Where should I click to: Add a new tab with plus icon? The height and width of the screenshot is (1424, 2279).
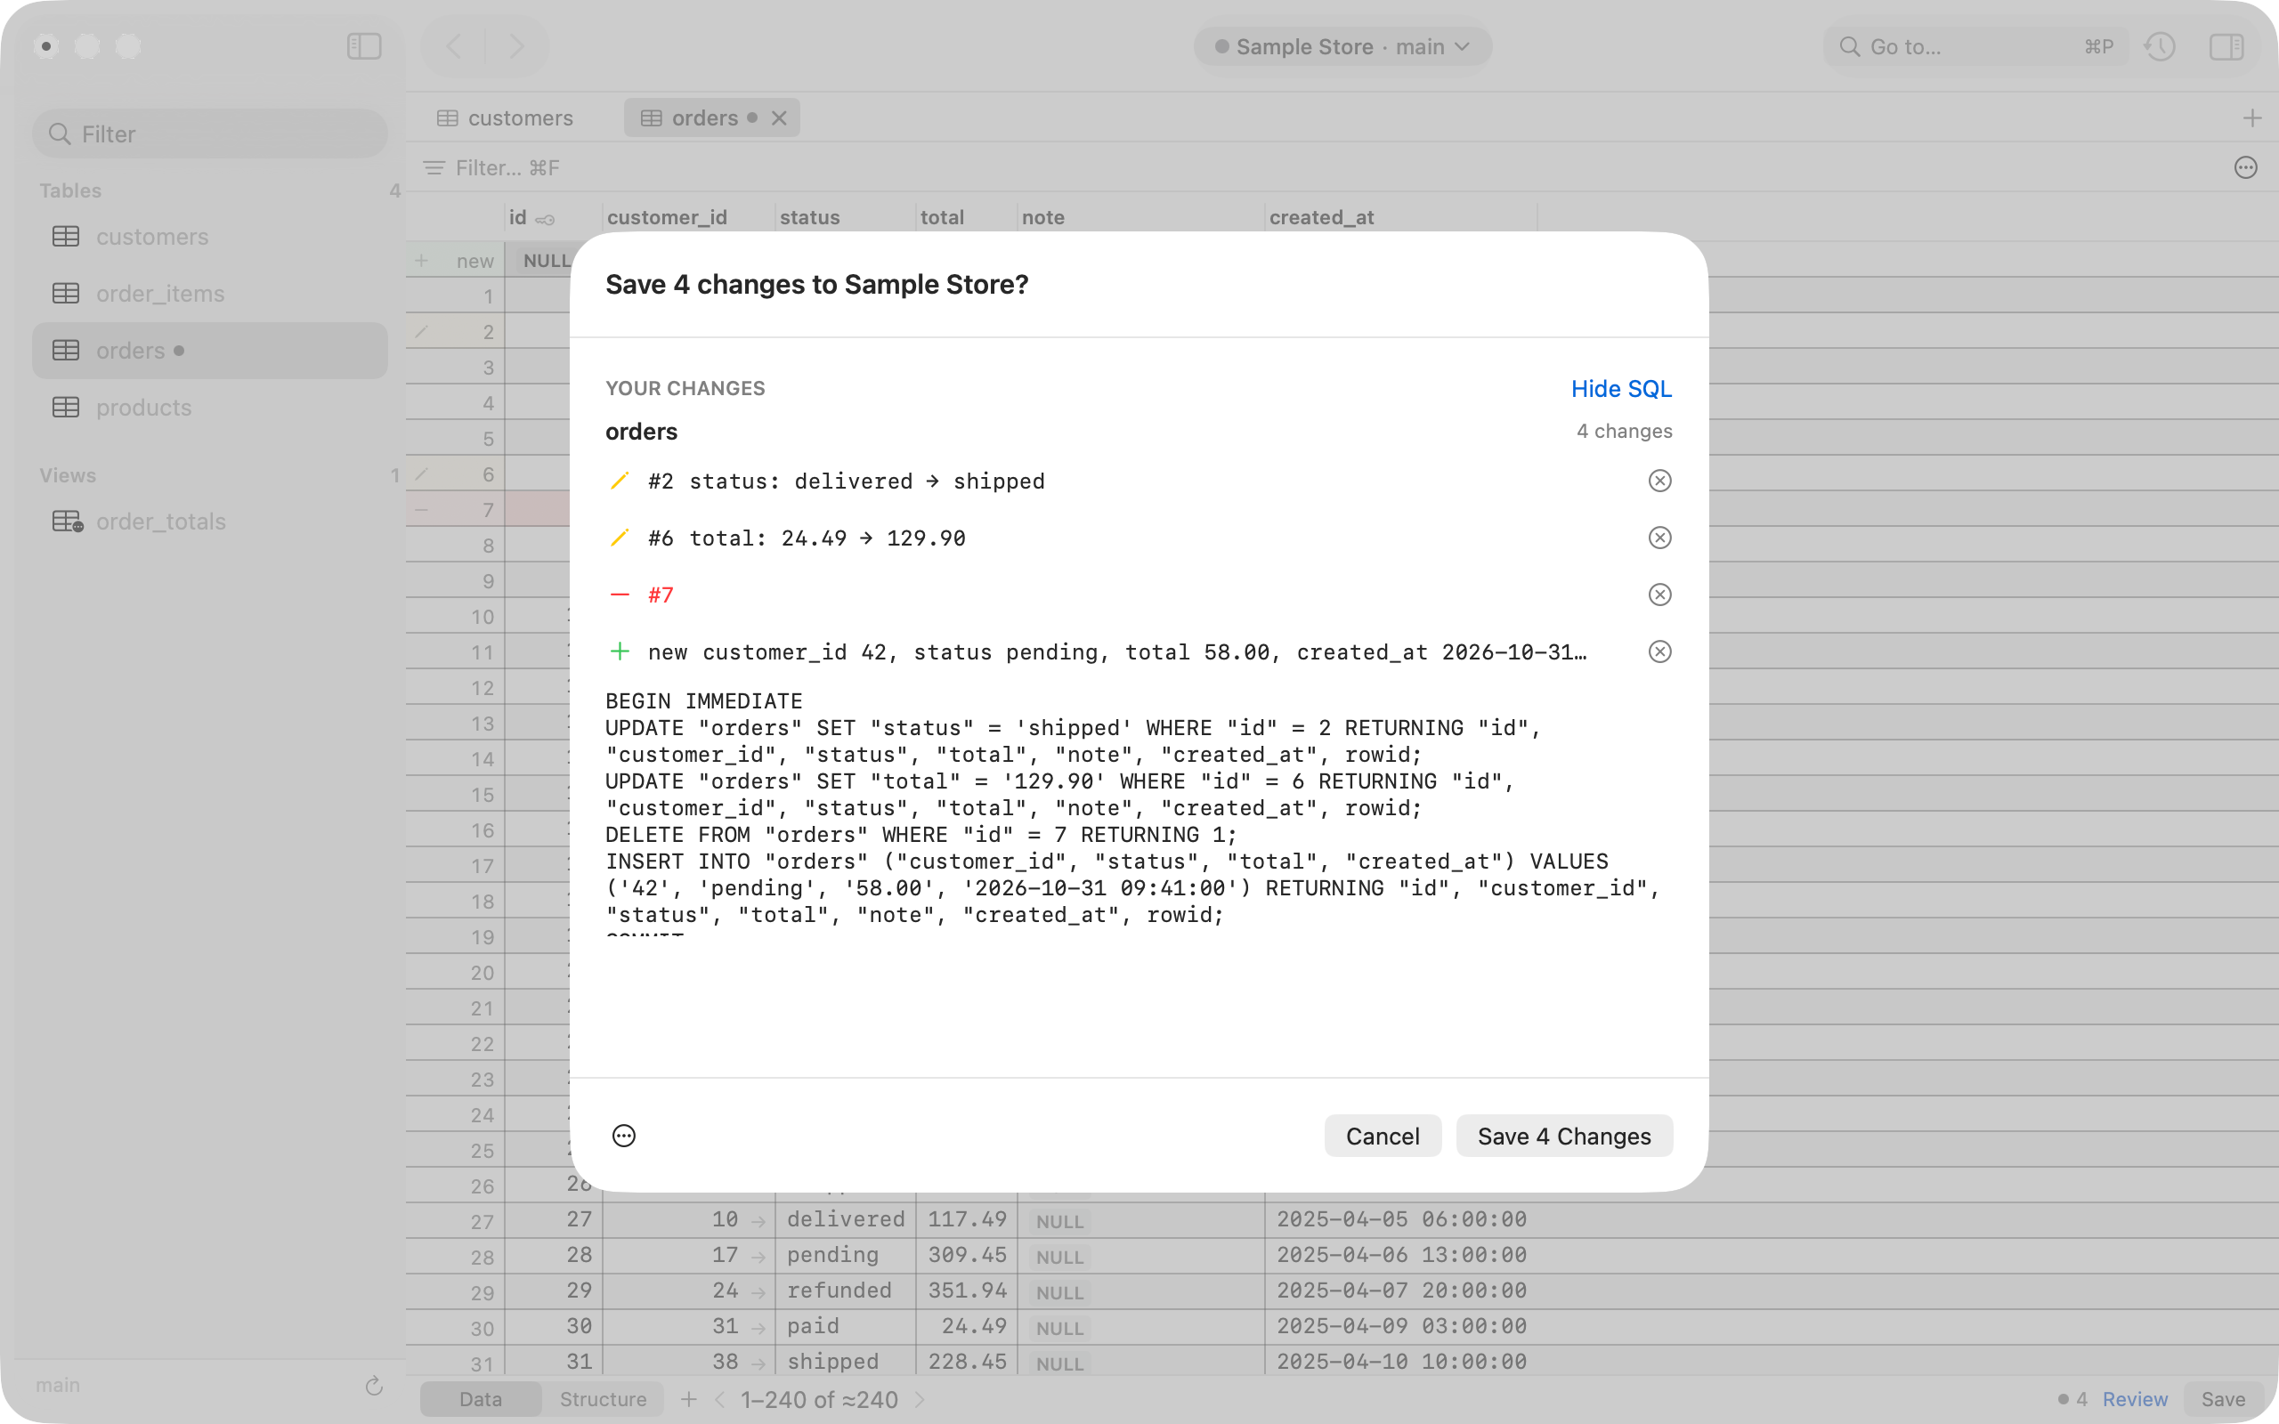tap(2251, 117)
